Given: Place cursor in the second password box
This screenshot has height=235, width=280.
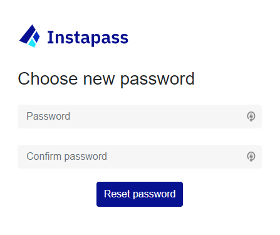Looking at the screenshot, I should point(140,157).
